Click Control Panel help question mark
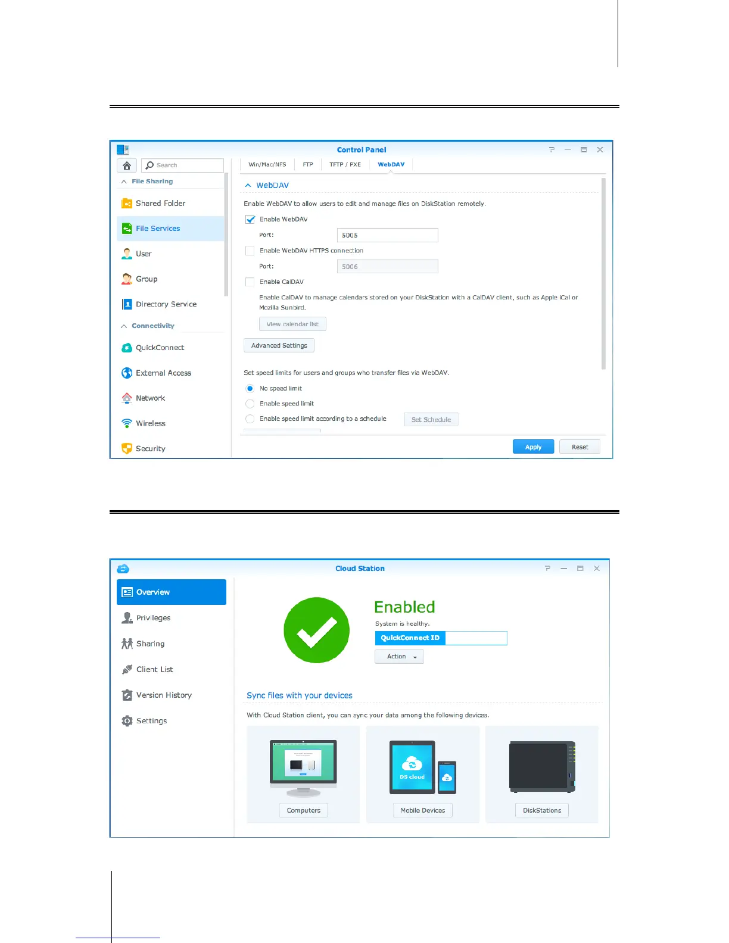Screen dimensions: 729x943 click(552, 150)
